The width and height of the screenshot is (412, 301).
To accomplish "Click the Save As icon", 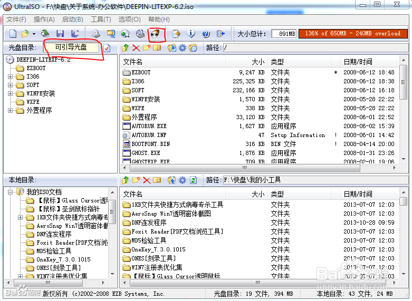I will (75, 34).
